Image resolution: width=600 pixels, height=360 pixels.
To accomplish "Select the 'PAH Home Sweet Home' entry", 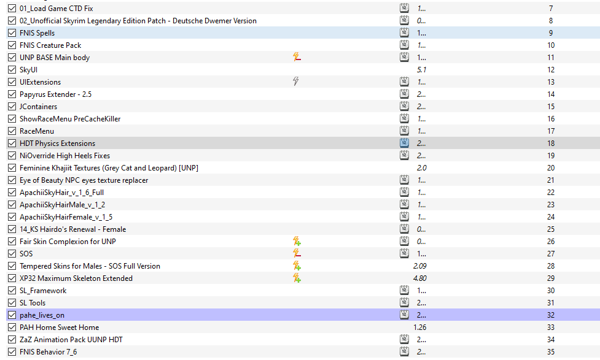I will click(x=60, y=327).
